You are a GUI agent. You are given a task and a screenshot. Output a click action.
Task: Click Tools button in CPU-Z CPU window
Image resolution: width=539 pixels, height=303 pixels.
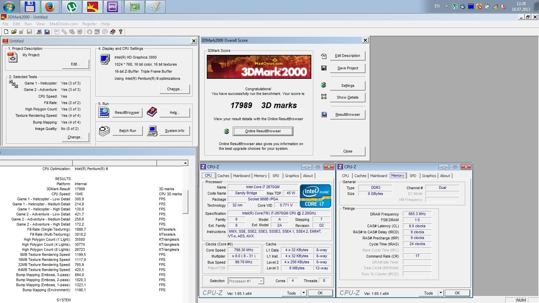click(291, 293)
